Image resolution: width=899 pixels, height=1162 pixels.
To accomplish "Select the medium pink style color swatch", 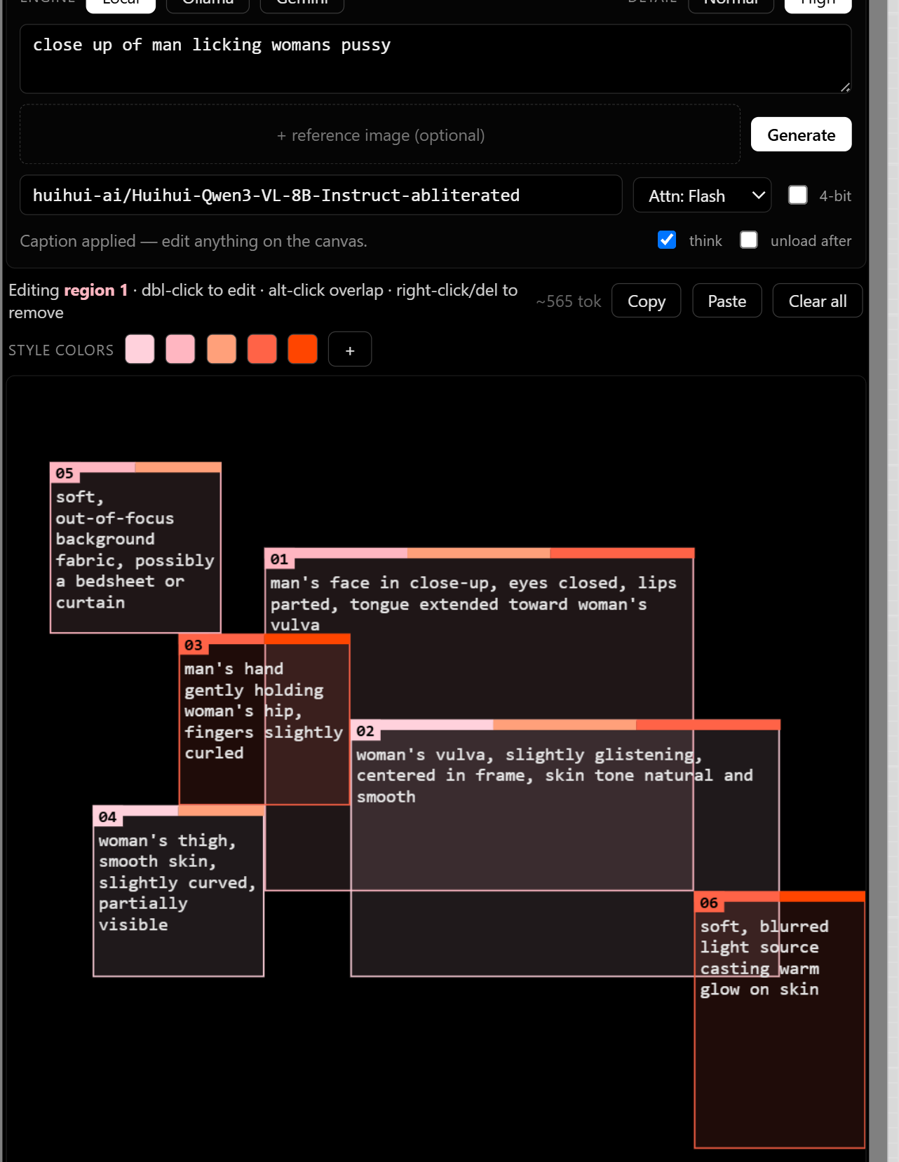I will [180, 349].
